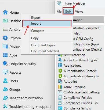Click the Apple Enrollment Types icon
This screenshot has height=110, width=105.
click(60, 60)
